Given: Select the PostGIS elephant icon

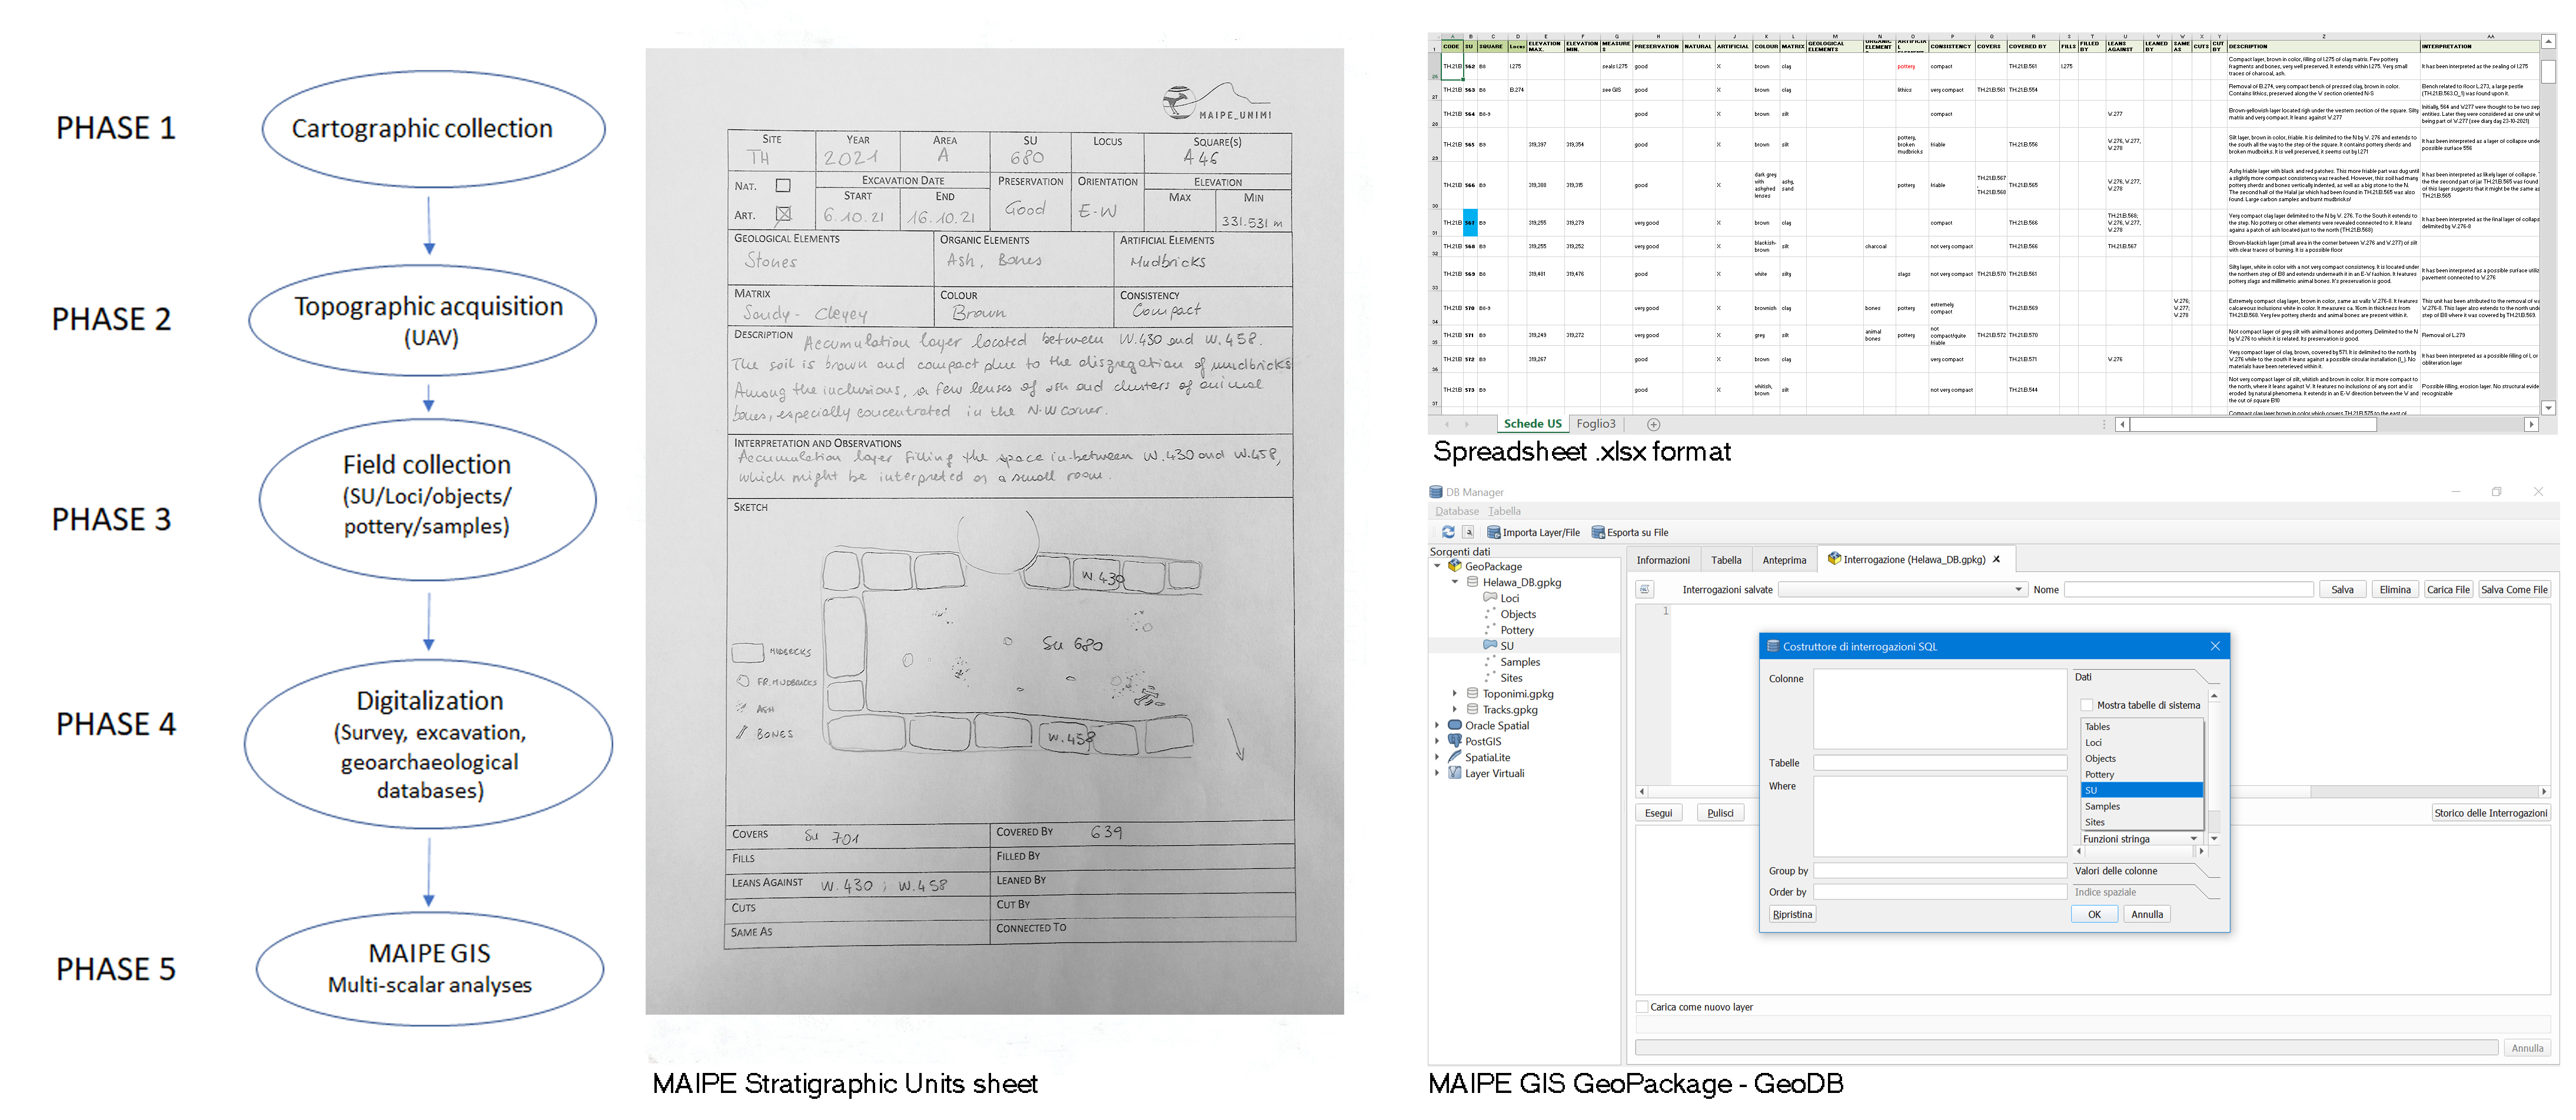Looking at the screenshot, I should pyautogui.click(x=1455, y=741).
